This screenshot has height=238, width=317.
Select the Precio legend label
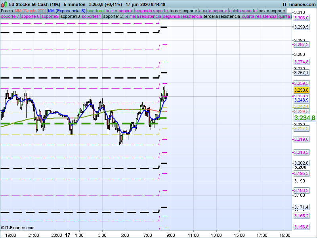7,11
